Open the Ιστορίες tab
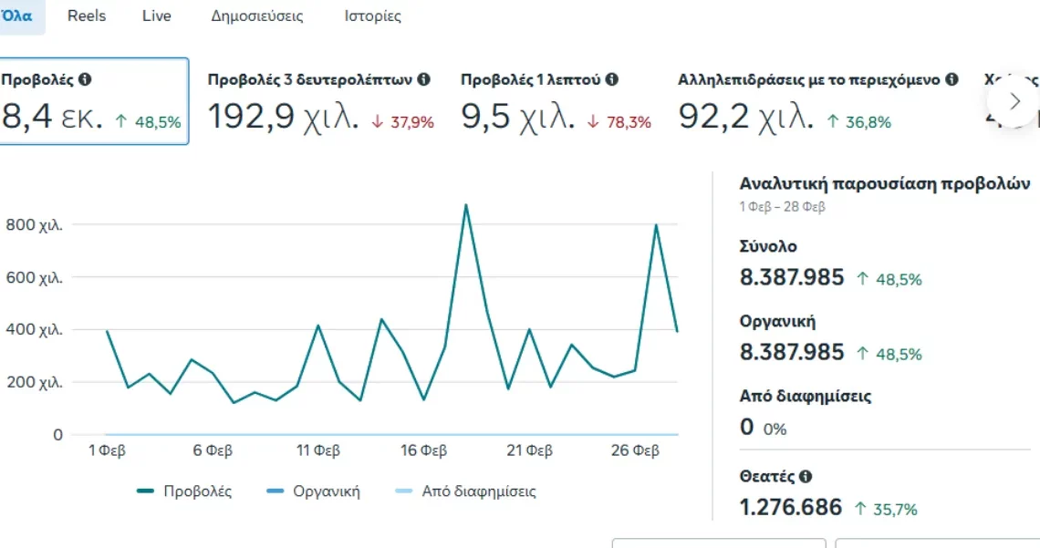 pos(372,16)
